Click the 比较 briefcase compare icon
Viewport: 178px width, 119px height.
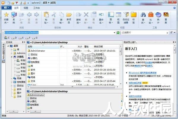click(151, 15)
